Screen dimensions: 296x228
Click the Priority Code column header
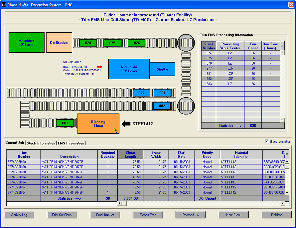click(207, 155)
